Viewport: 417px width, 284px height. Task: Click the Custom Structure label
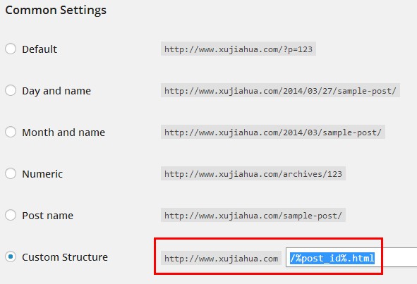(x=65, y=257)
